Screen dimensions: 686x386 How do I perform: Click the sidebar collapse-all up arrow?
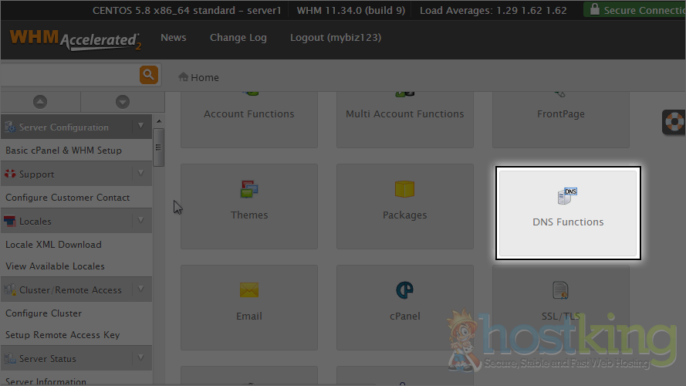coord(40,101)
